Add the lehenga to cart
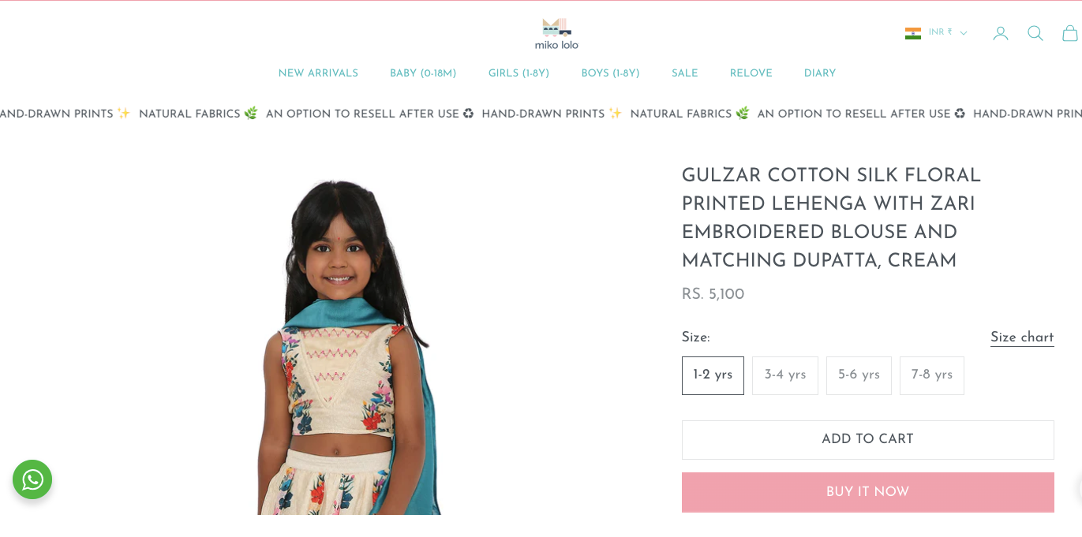Image resolution: width=1082 pixels, height=537 pixels. click(868, 439)
